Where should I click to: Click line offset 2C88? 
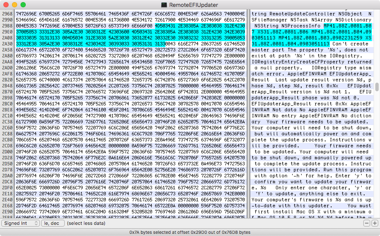click(x=7, y=134)
